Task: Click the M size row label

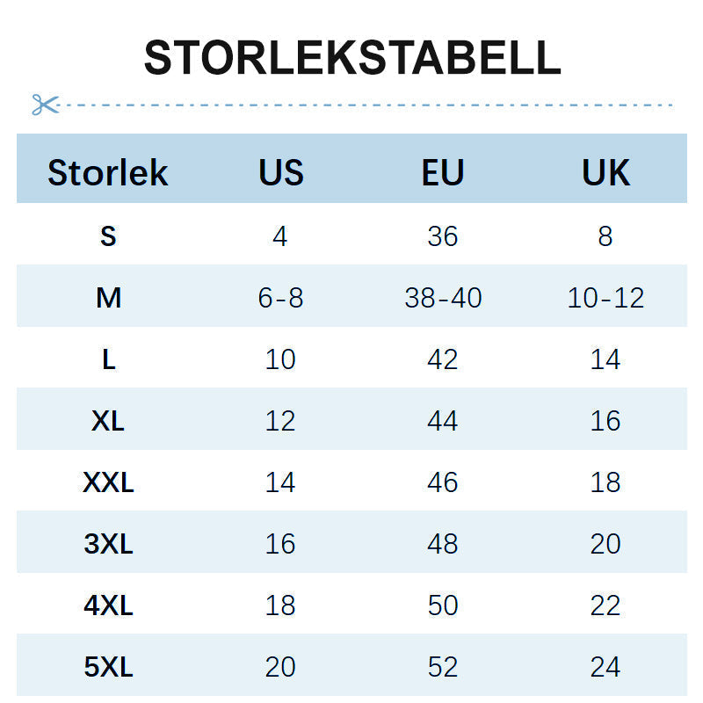Action: [x=108, y=298]
